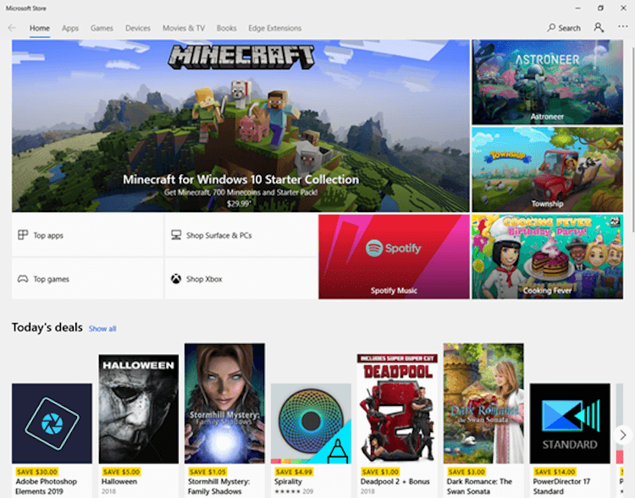
Task: Click the "SAVE $1.05" badge
Action: [x=207, y=472]
